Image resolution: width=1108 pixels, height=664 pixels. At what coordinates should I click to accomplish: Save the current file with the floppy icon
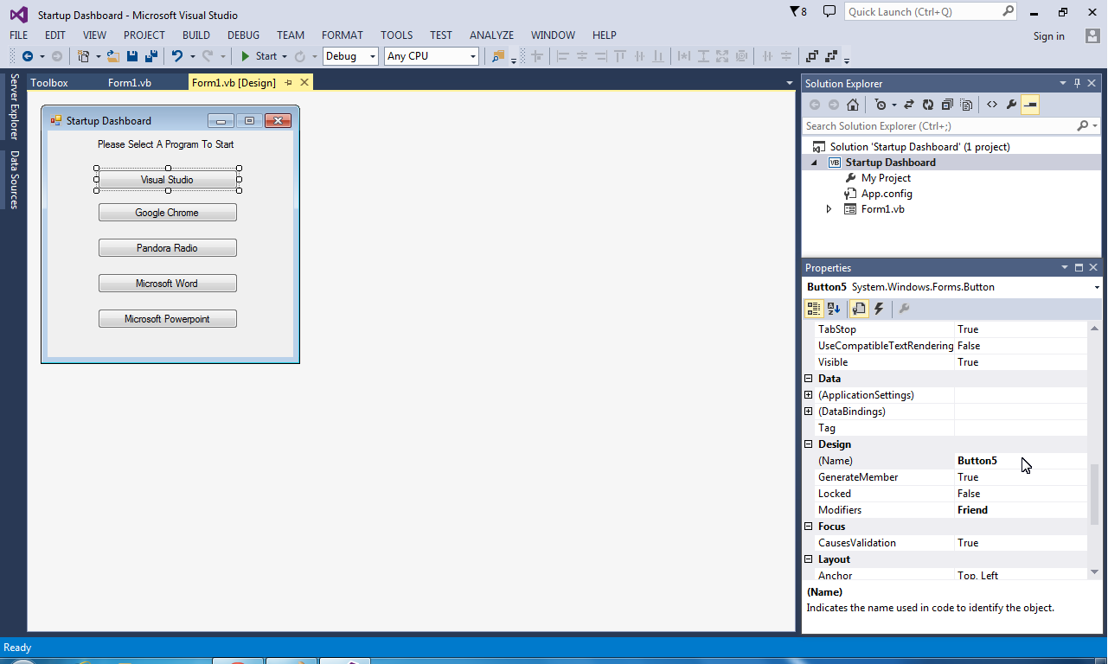tap(132, 56)
